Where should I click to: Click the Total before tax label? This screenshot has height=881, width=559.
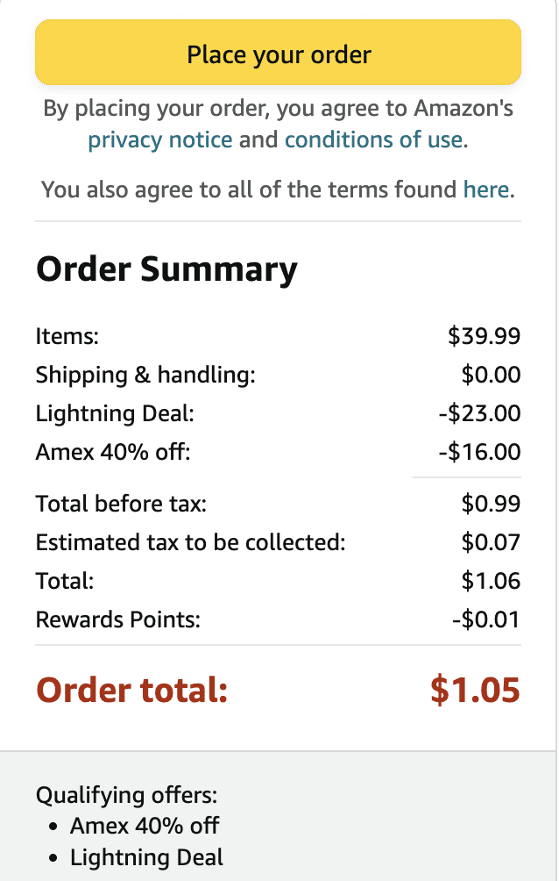[x=122, y=504]
